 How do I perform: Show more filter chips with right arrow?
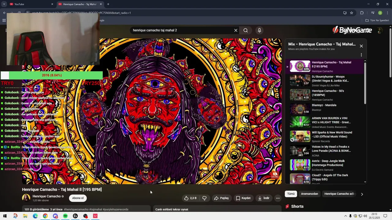[x=362, y=194]
